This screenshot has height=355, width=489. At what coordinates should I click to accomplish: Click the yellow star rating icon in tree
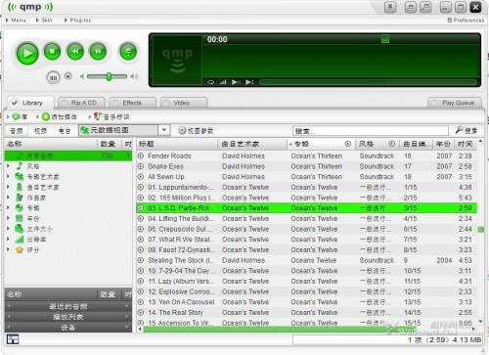pyautogui.click(x=20, y=250)
